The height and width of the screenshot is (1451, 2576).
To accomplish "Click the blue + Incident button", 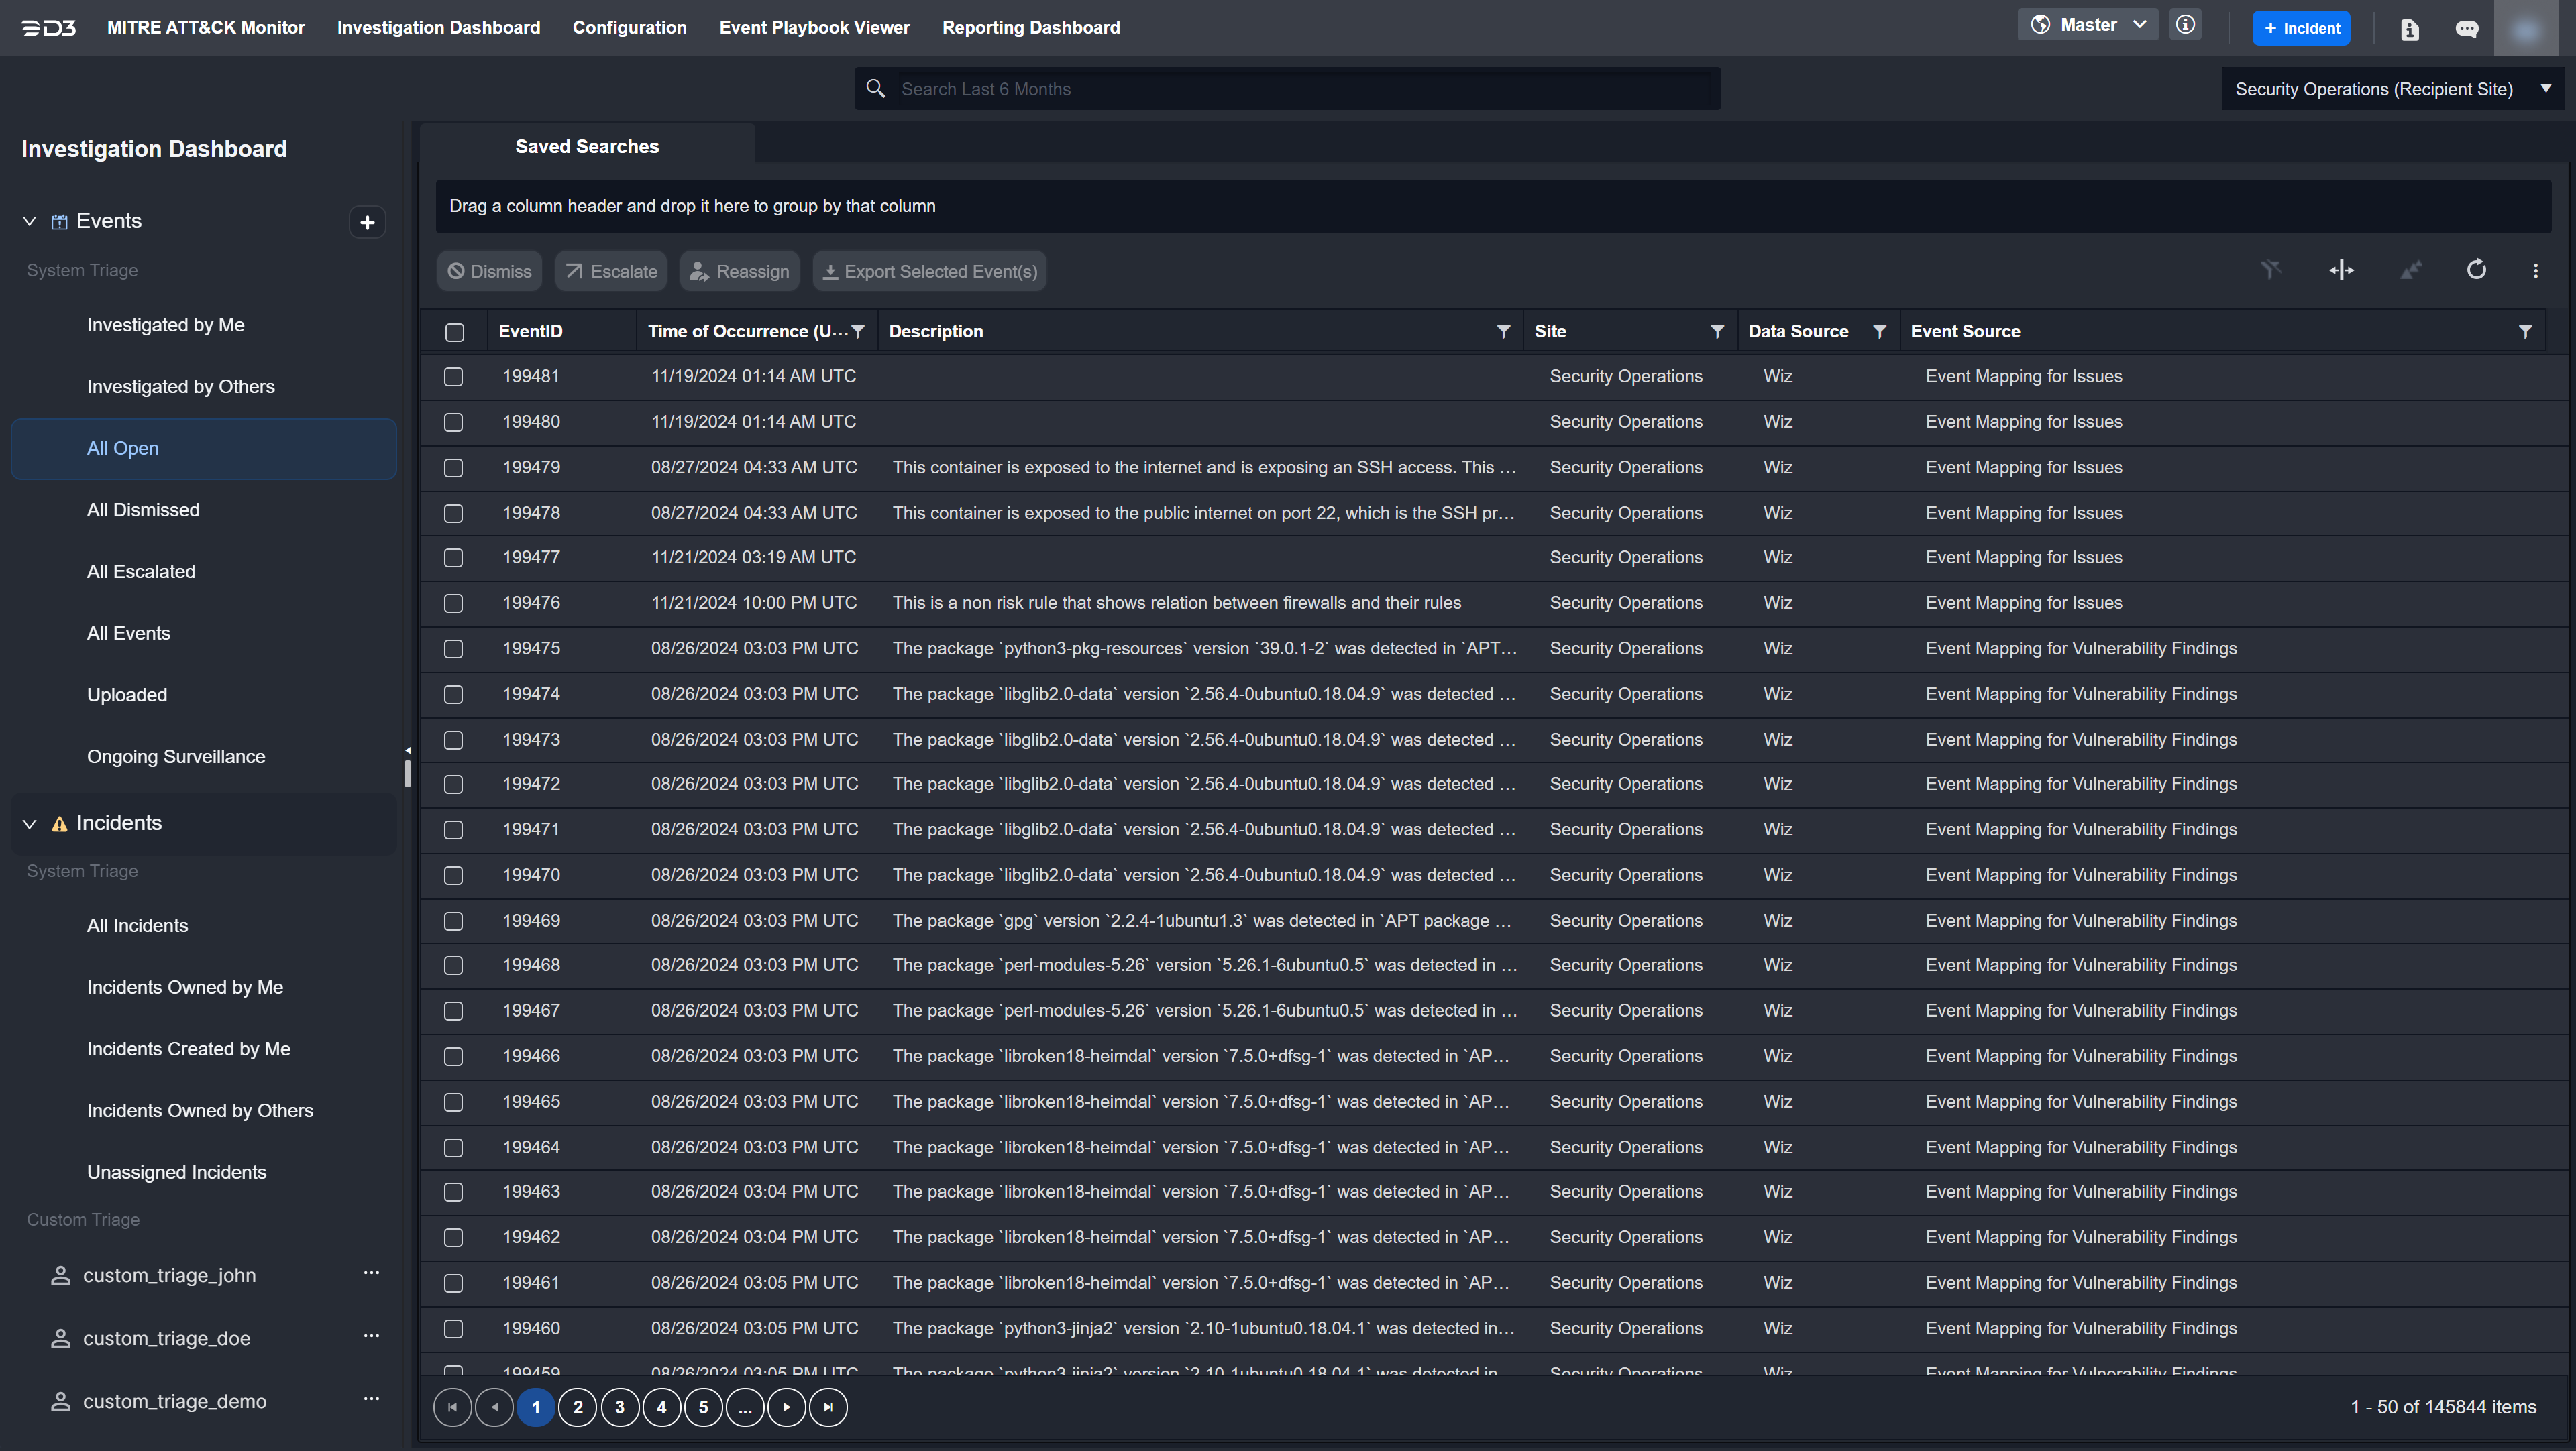I will point(2301,28).
